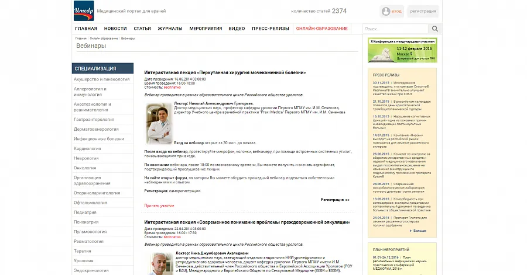Image resolution: width=527 pixels, height=275 pixels.
Task: Open the МЕРОПРИЯТИЯ menu item
Action: [x=206, y=29]
